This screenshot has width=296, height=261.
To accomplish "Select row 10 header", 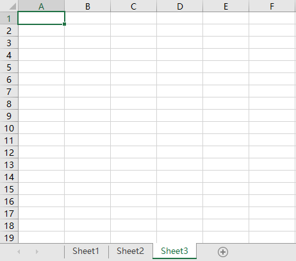I will 9,128.
